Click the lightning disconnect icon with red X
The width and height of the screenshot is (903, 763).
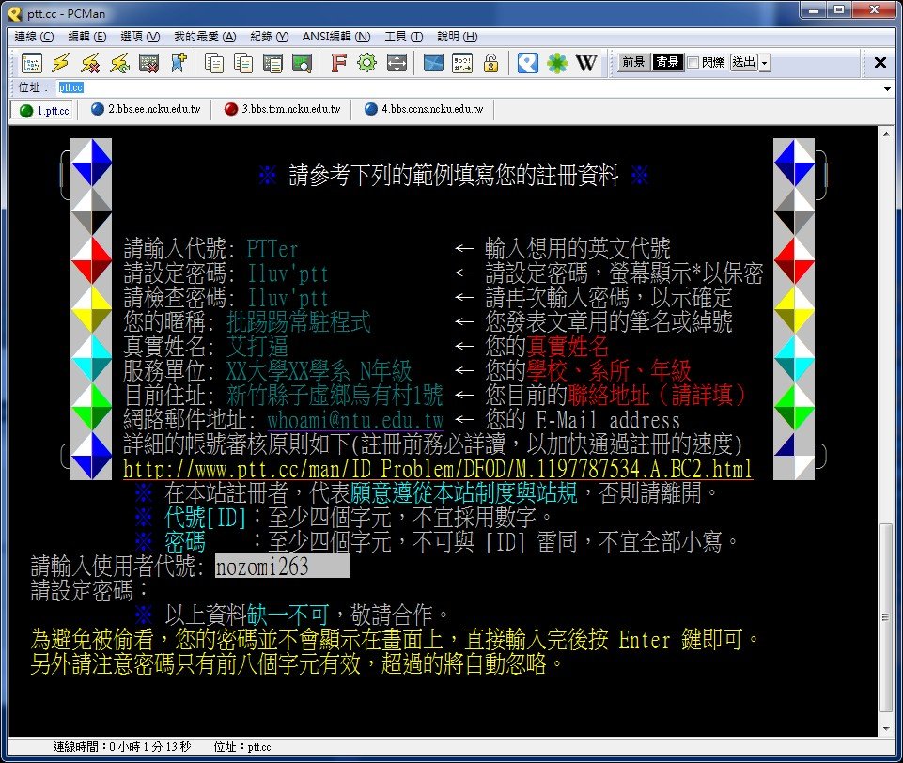coord(90,63)
